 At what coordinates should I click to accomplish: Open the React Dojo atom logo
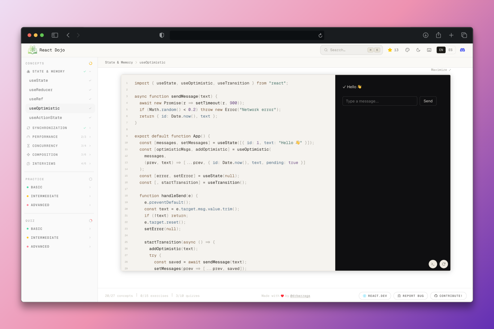click(x=32, y=50)
